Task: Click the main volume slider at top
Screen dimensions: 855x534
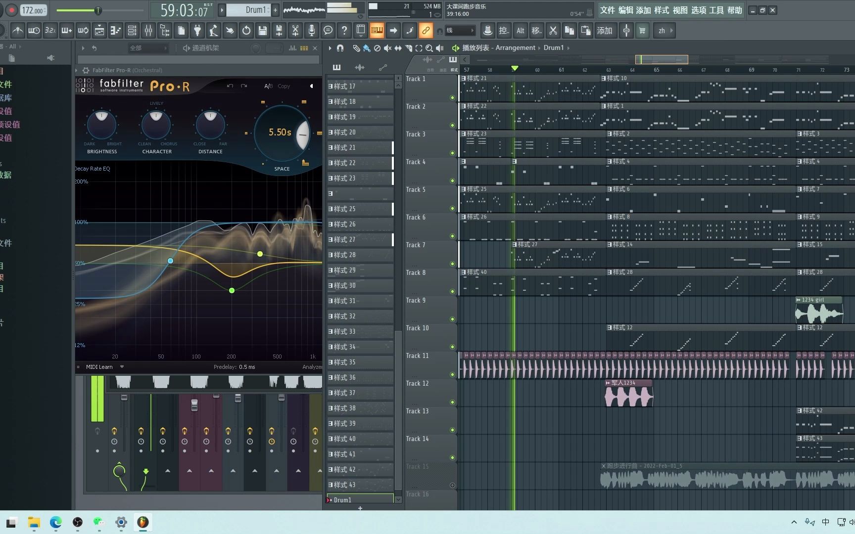Action: click(99, 10)
